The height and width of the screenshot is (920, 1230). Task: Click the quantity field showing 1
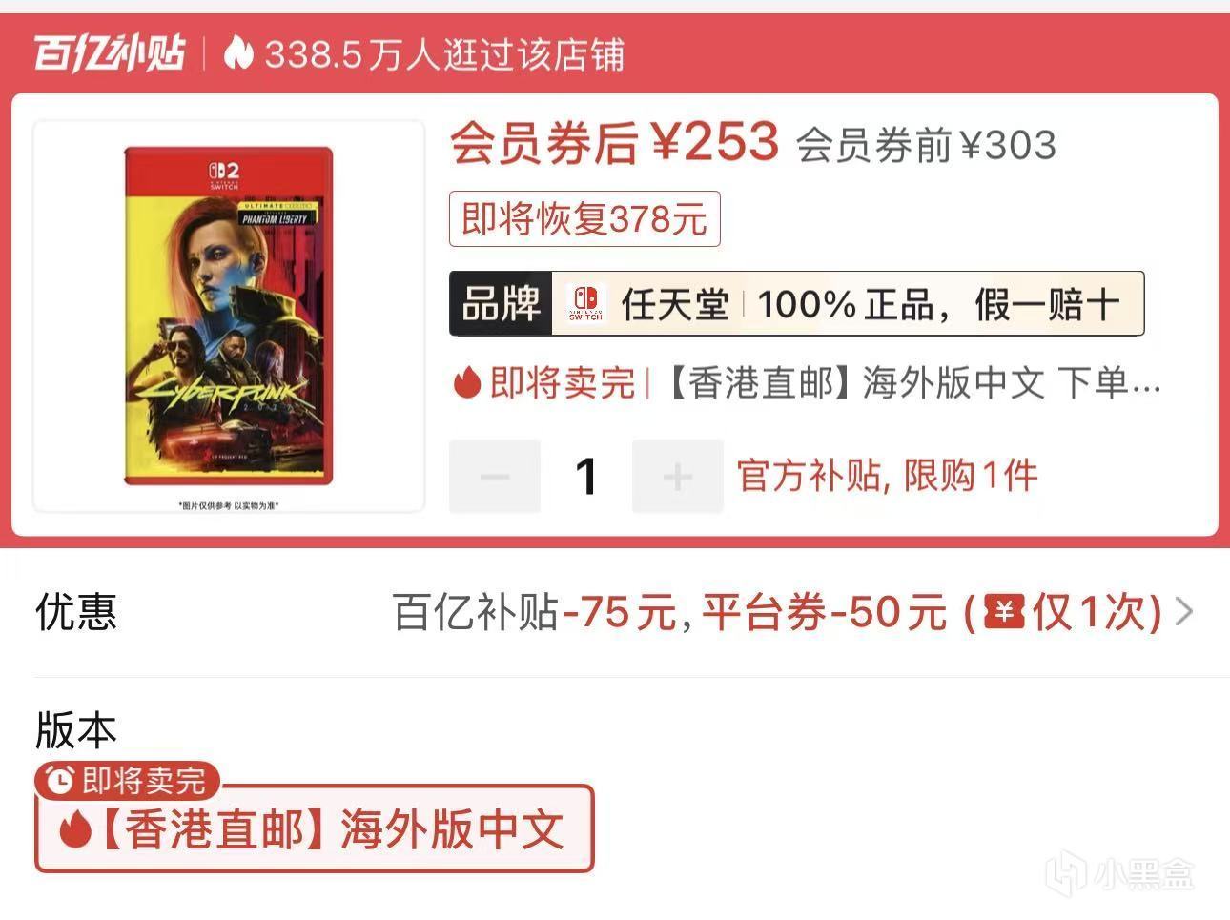pyautogui.click(x=586, y=476)
